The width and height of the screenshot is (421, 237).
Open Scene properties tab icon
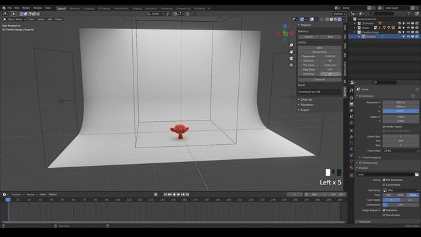[x=351, y=117]
